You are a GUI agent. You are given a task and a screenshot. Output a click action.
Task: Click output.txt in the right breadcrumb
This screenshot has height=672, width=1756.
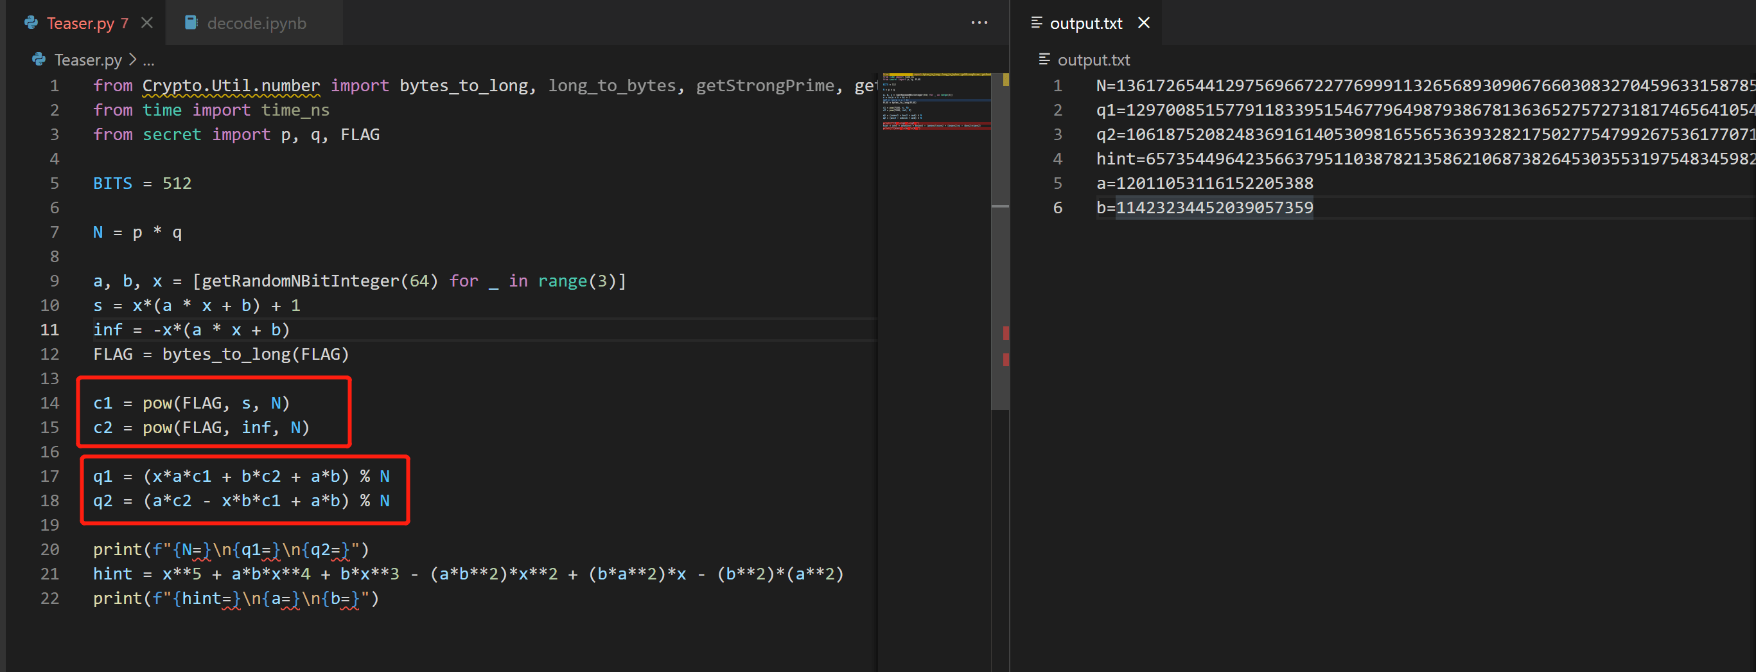coord(1093,60)
